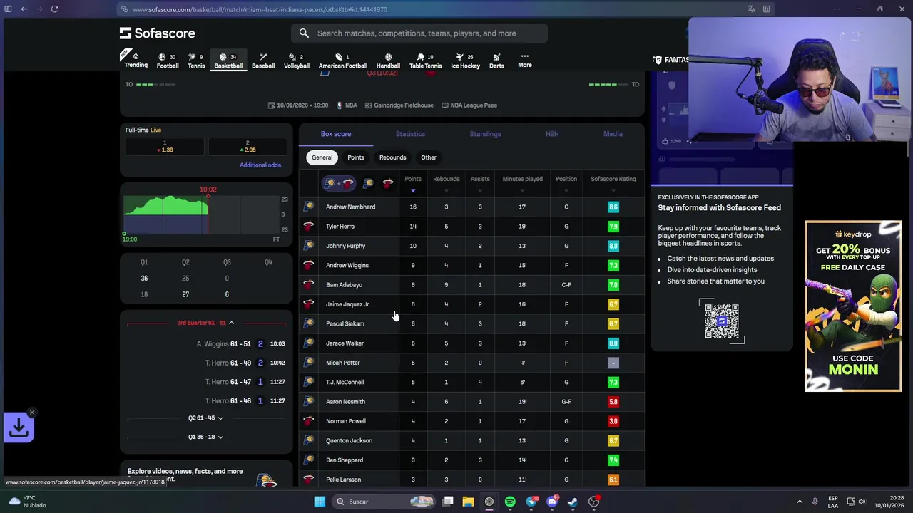Click the home win odds 1.38
Viewport: 913px width, 513px height.
tap(165, 147)
